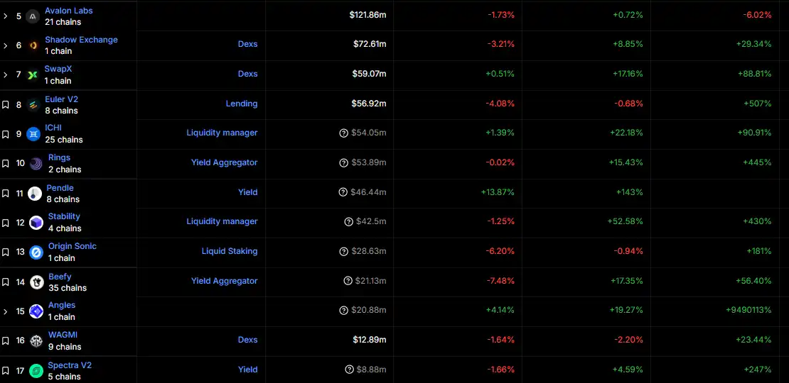Image resolution: width=789 pixels, height=383 pixels.
Task: Click the ICHI logo icon
Action: [x=33, y=134]
